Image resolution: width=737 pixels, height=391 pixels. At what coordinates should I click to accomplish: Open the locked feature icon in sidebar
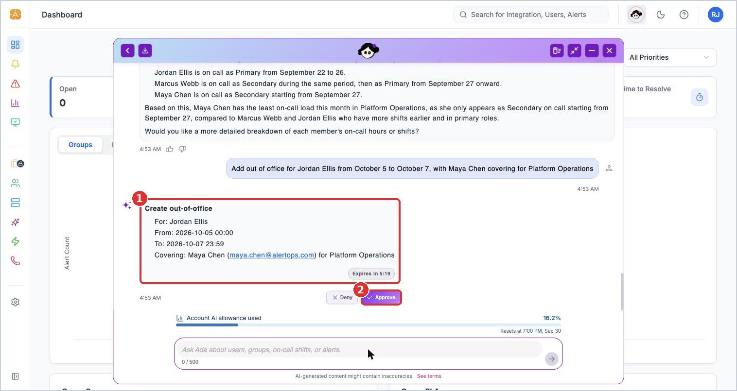coord(17,164)
